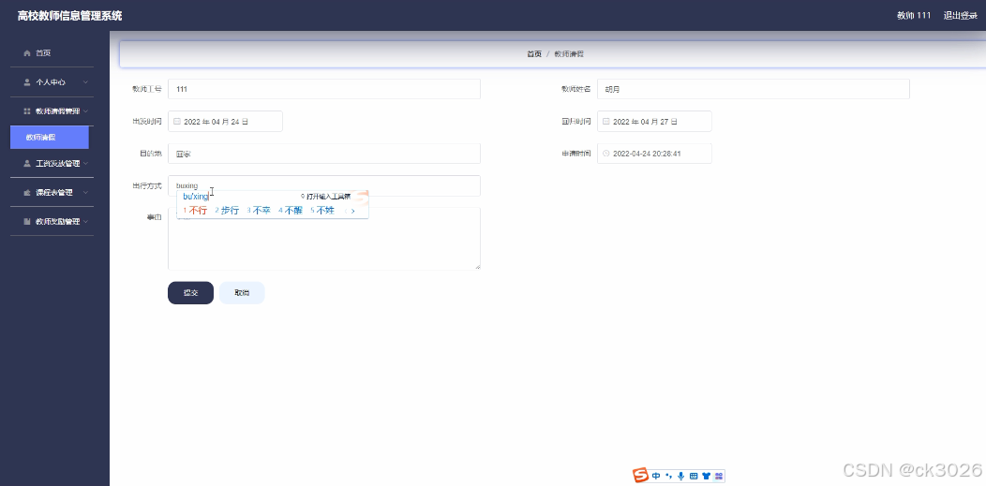Click the 高校教师信息管理系统 title

69,16
